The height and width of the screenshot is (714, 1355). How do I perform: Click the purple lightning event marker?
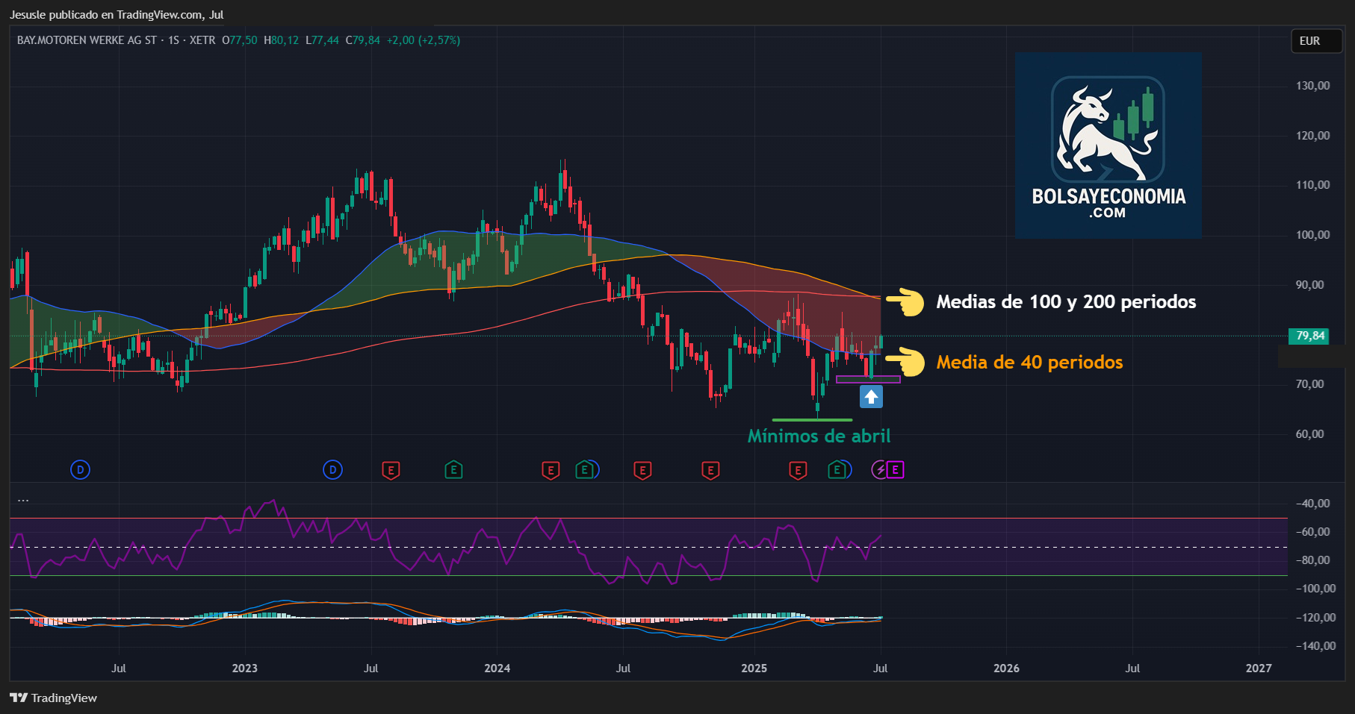pyautogui.click(x=880, y=470)
